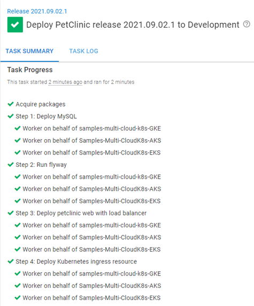Select GKE worker under Deploy petclinic web step

[x=91, y=225]
